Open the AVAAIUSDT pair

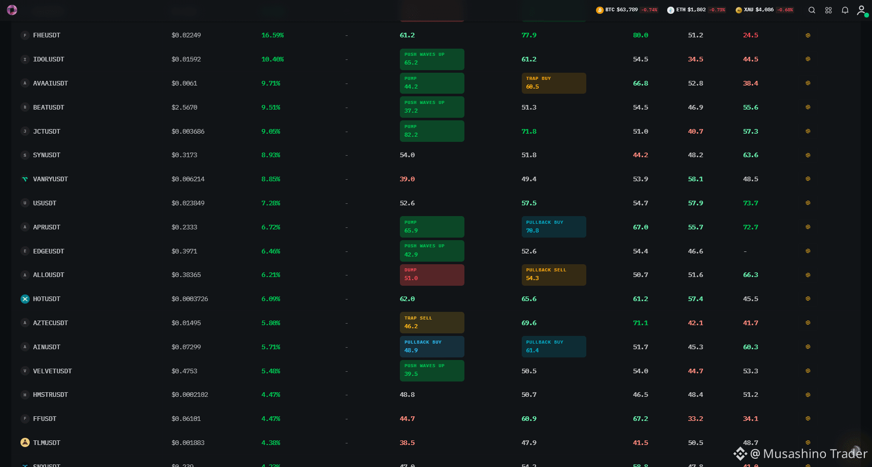50,83
